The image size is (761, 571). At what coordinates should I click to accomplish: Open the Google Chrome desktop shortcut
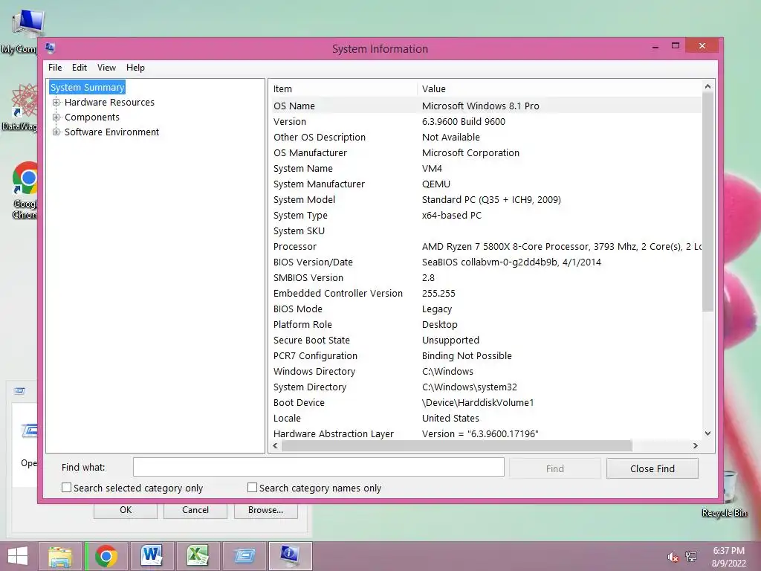point(23,190)
